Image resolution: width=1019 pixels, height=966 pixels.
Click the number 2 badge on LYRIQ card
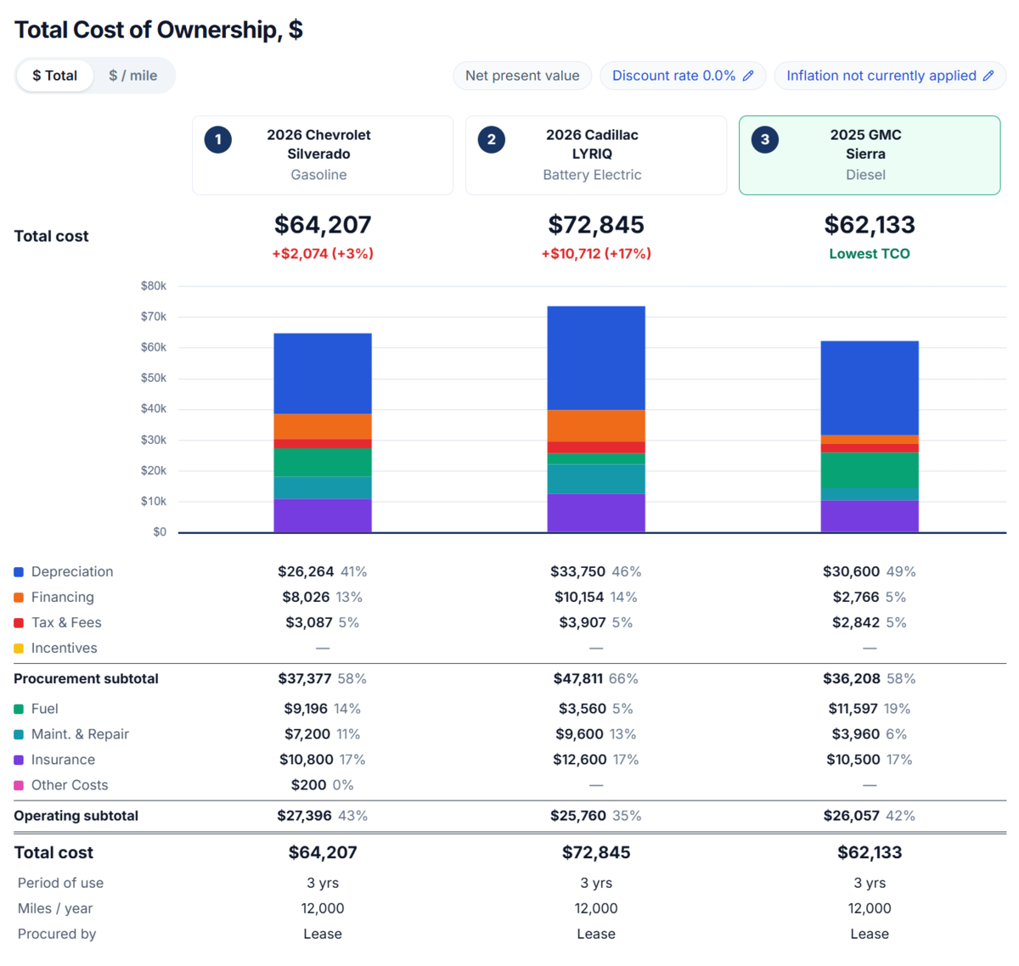coord(492,139)
